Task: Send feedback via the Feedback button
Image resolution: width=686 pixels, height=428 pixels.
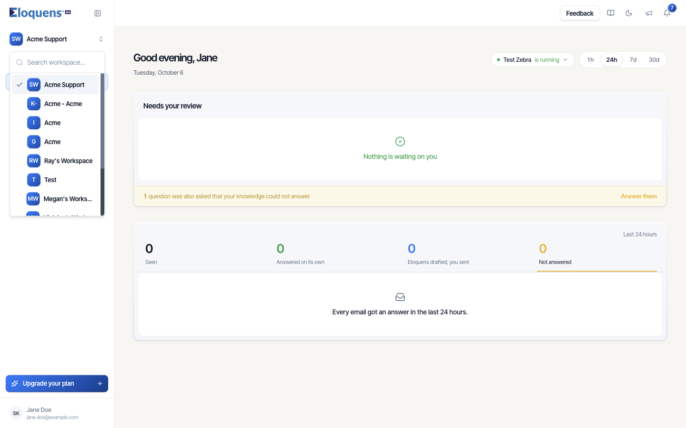Action: point(580,13)
